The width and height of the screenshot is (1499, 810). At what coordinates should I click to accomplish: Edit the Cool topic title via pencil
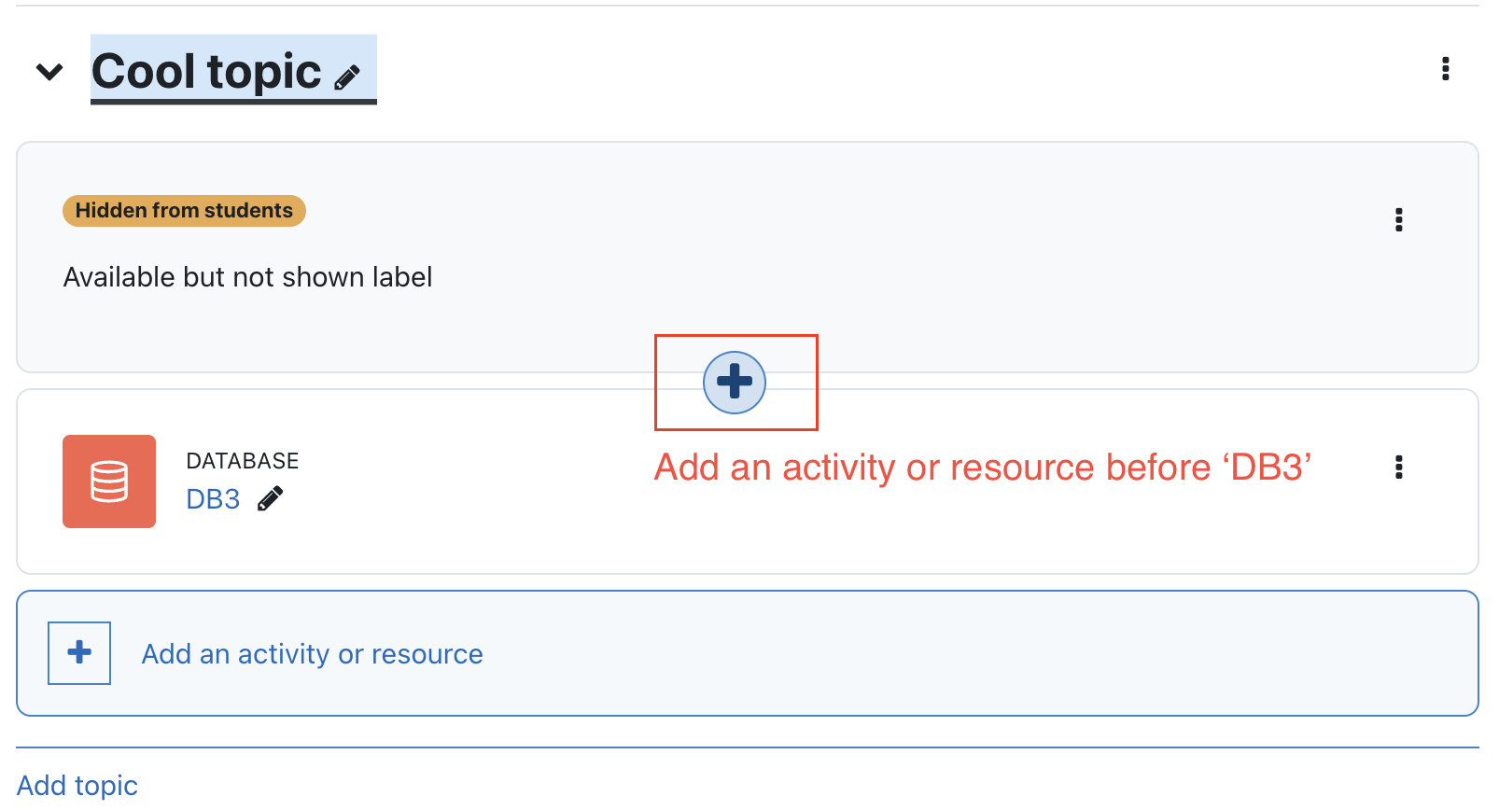tap(347, 77)
